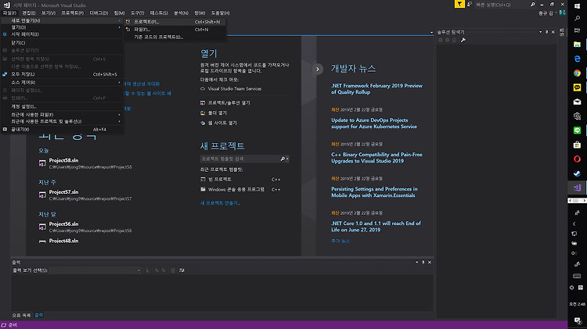Expand the 열기(O) submenu in File menu

[62, 27]
